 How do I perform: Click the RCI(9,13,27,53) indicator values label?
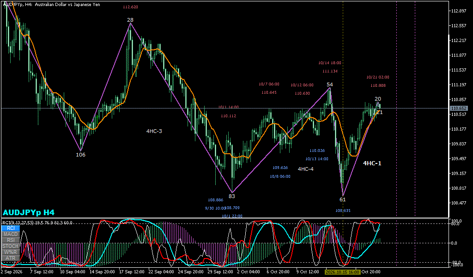tap(37, 223)
